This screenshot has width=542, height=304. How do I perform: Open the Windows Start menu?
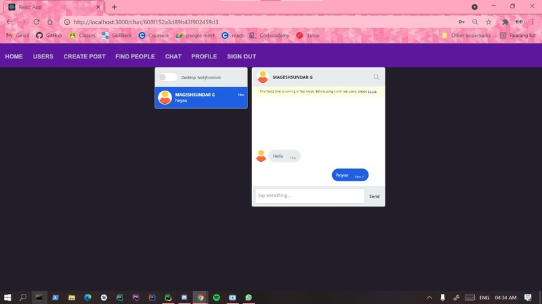point(7,297)
